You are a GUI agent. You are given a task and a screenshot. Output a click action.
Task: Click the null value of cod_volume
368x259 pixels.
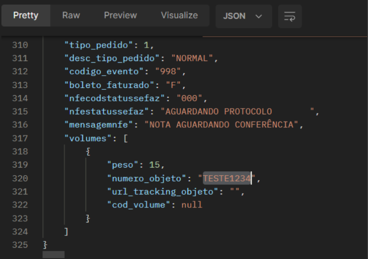pos(192,205)
